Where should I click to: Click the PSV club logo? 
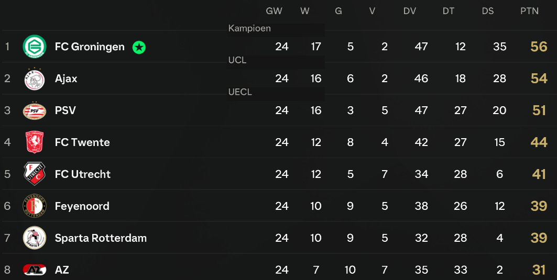(x=35, y=110)
